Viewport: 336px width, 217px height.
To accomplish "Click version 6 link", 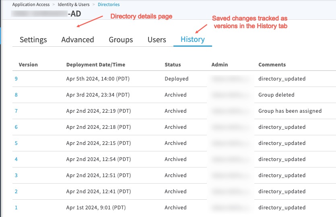I will pos(16,127).
